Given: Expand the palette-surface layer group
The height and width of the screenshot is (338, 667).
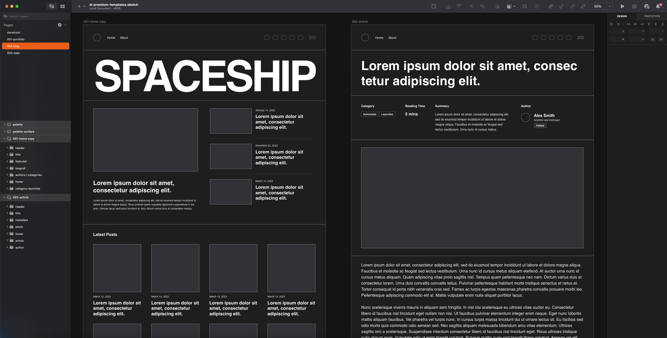Looking at the screenshot, I should (4, 131).
